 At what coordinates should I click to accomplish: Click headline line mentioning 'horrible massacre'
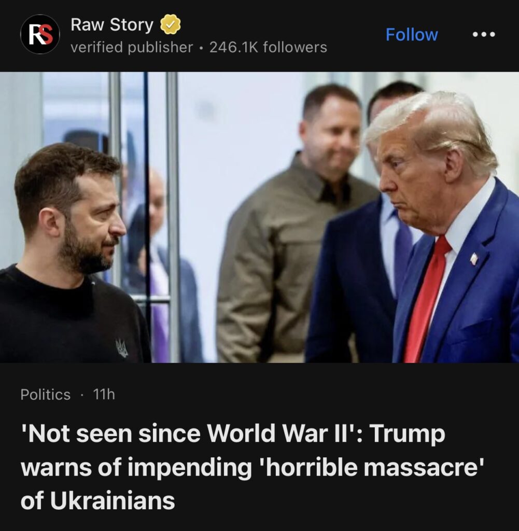pyautogui.click(x=252, y=467)
